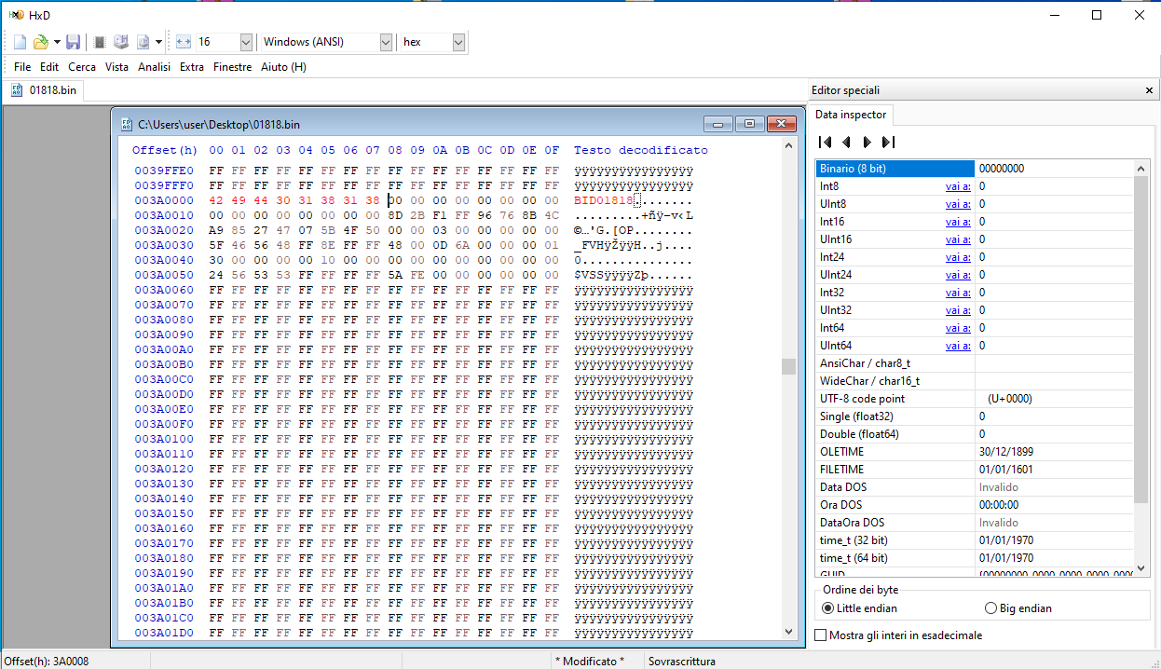Click the hex view vertical scrollbar thumb
The height and width of the screenshot is (669, 1161).
(x=788, y=366)
